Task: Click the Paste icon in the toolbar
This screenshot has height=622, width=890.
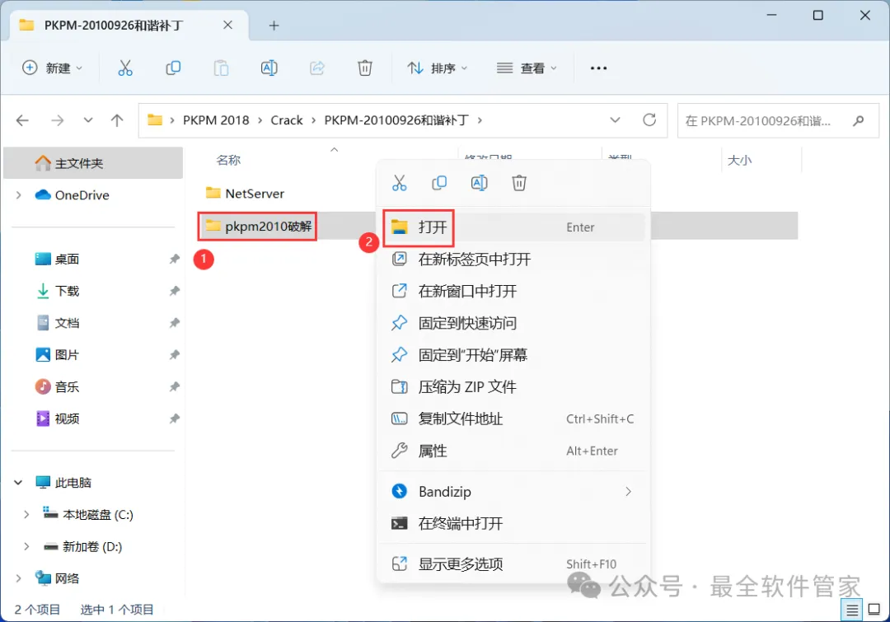Action: 221,68
